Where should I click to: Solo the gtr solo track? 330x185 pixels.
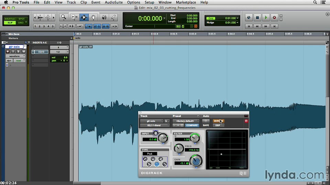(18, 51)
